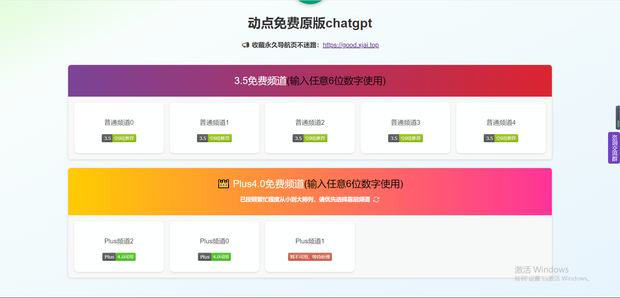Click the 暂不可用，等待处理 red badge
Viewport: 620px width, 298px height.
click(x=310, y=257)
